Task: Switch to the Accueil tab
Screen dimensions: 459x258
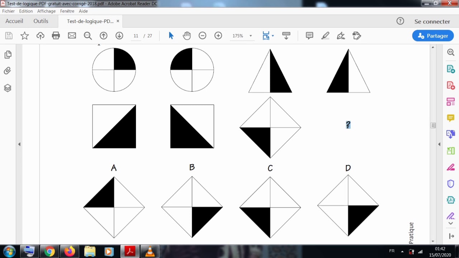Action: click(14, 21)
